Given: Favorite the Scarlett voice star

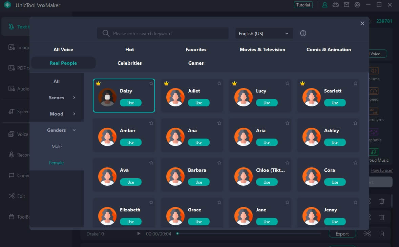Looking at the screenshot, I should tap(356, 84).
